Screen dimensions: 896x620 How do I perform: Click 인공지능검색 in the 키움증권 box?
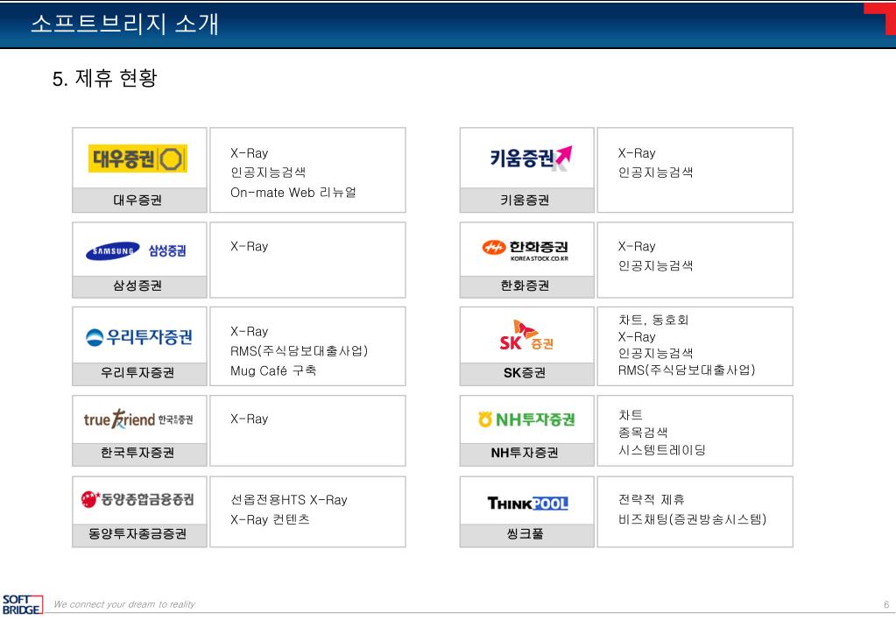coord(655,173)
